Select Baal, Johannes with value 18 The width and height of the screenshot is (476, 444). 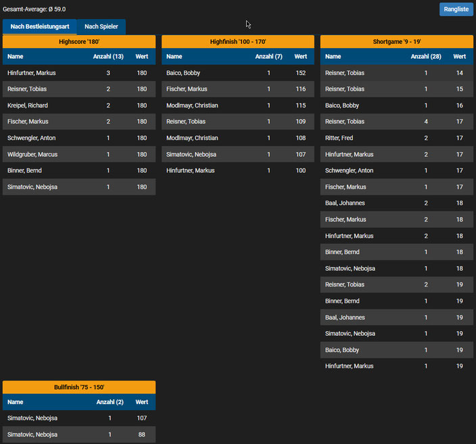click(x=397, y=203)
